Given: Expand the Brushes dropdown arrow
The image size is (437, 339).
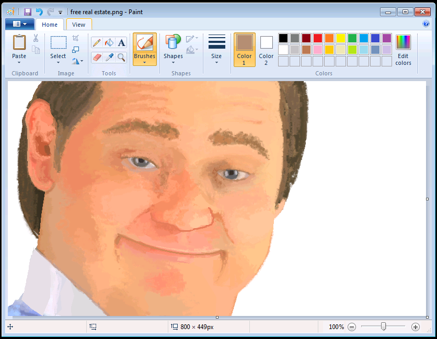Looking at the screenshot, I should 144,62.
